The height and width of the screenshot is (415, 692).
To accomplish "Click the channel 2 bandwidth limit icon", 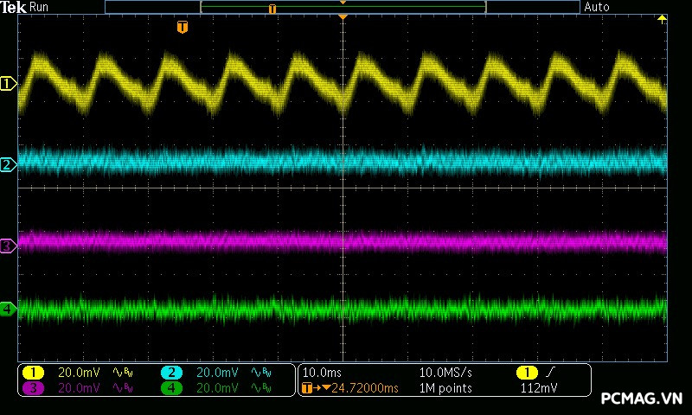I will pos(260,373).
